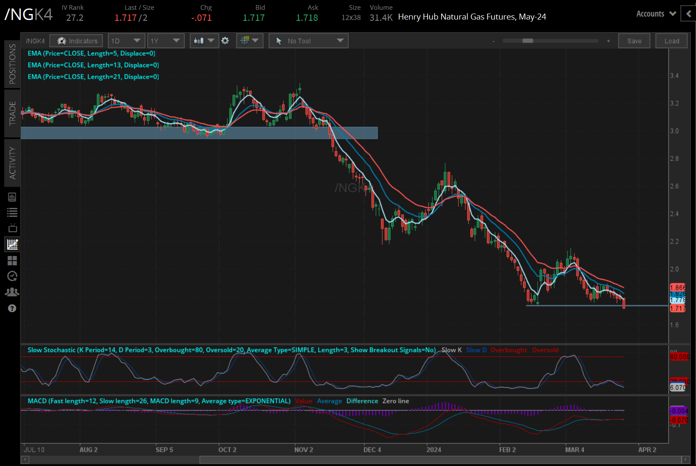This screenshot has width=696, height=466.
Task: Open the candlestick chart type dropdown
Action: tap(204, 41)
